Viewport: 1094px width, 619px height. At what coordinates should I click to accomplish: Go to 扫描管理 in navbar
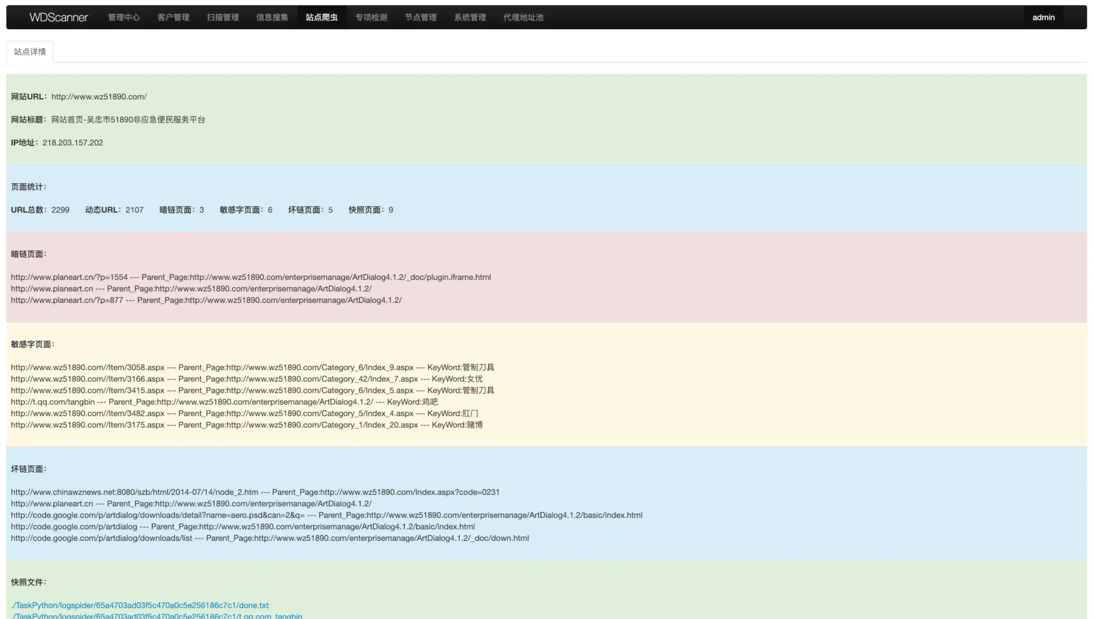(223, 18)
